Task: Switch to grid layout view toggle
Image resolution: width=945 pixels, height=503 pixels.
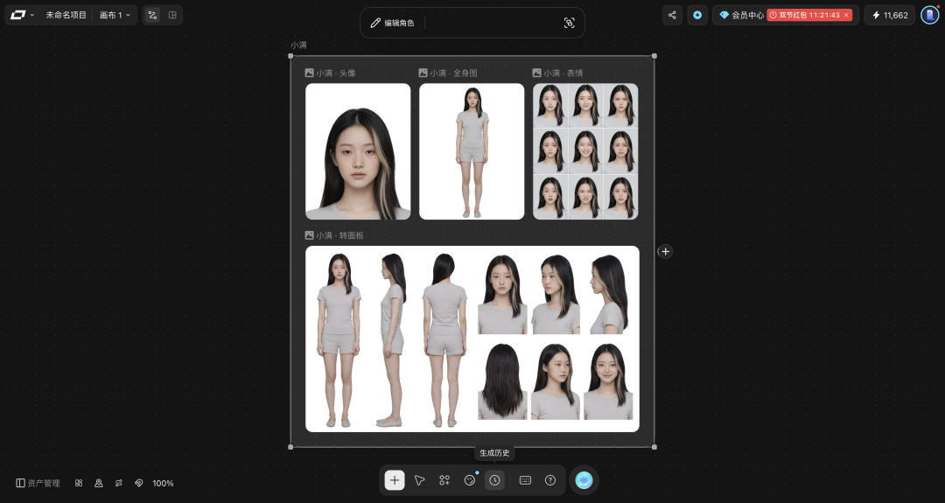Action: click(172, 15)
